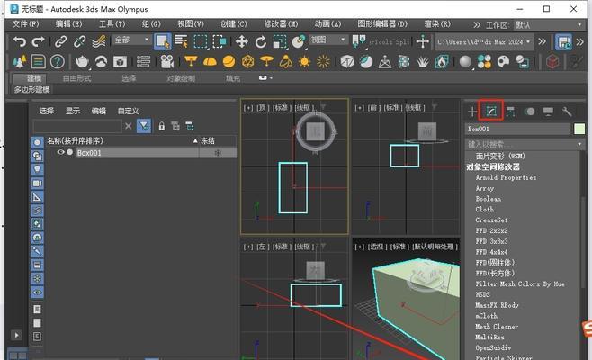592x360 pixels.
Task: Open the project path dropdown
Action: pyautogui.click(x=484, y=42)
